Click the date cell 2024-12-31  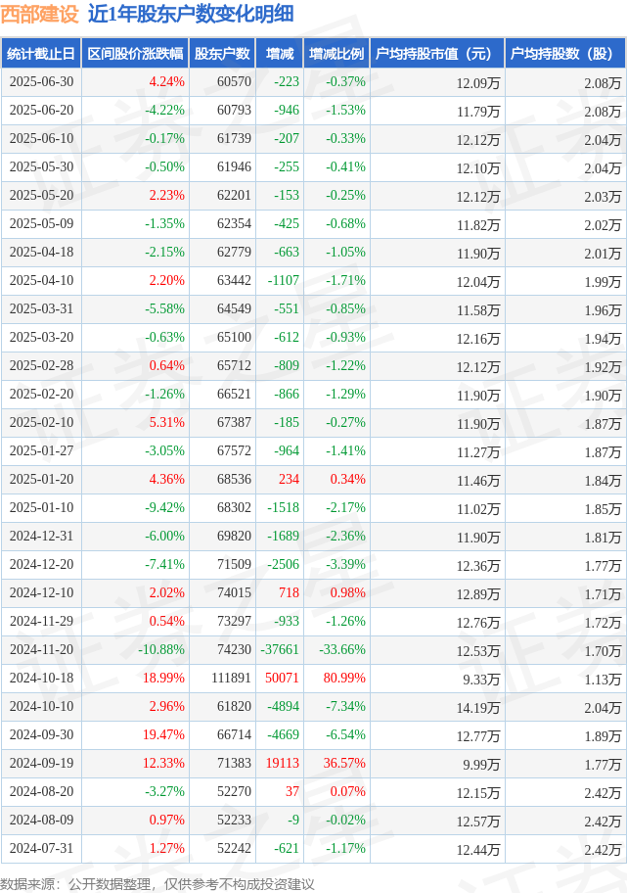coord(41,536)
